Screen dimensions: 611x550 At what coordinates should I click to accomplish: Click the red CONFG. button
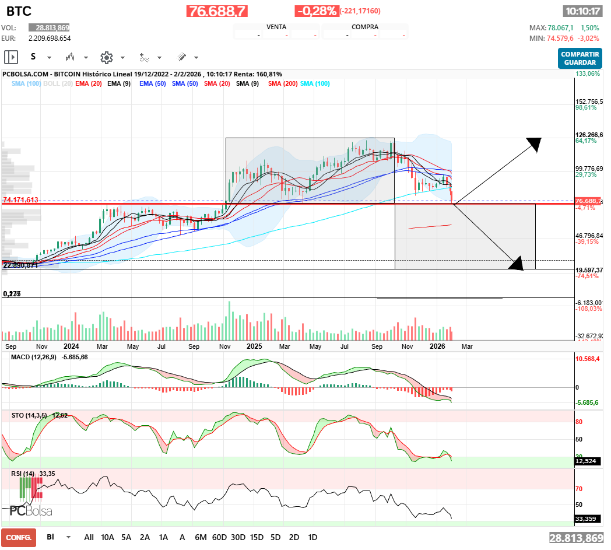coord(17,538)
